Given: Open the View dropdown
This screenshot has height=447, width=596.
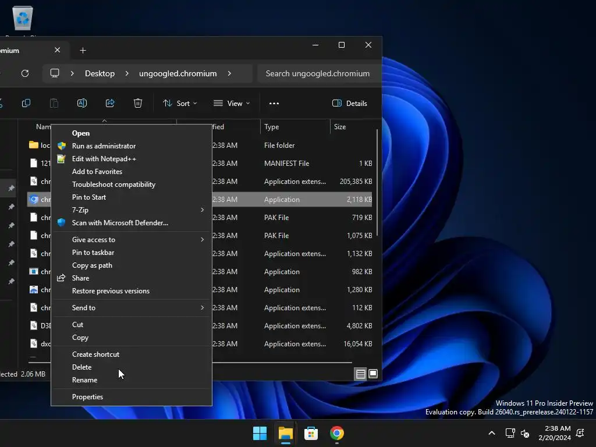Looking at the screenshot, I should click(x=232, y=104).
